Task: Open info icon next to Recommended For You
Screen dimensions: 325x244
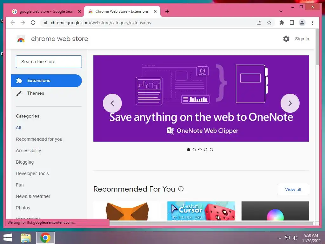Action: (181, 189)
